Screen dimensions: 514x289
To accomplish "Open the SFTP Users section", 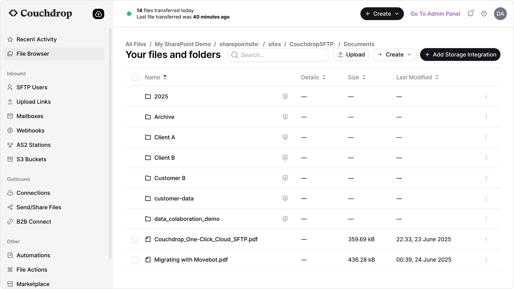I will coord(32,87).
